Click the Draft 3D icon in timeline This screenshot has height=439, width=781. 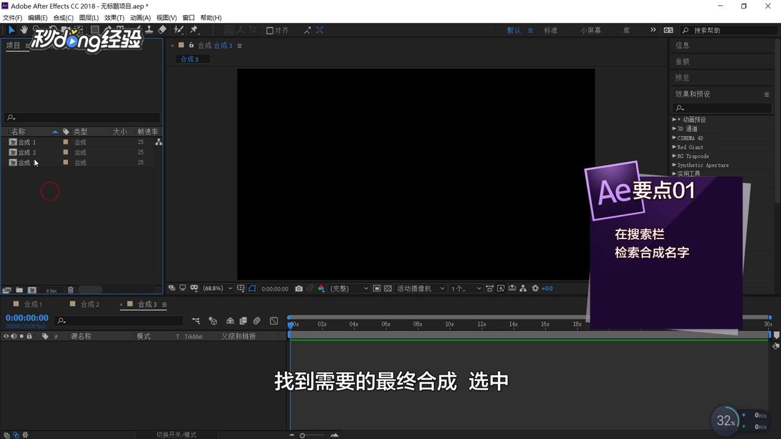[213, 321]
